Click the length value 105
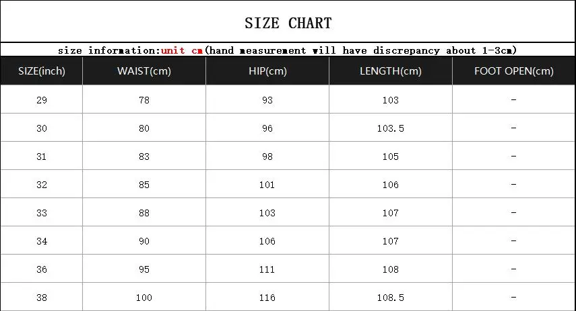The image size is (576, 311). point(391,157)
